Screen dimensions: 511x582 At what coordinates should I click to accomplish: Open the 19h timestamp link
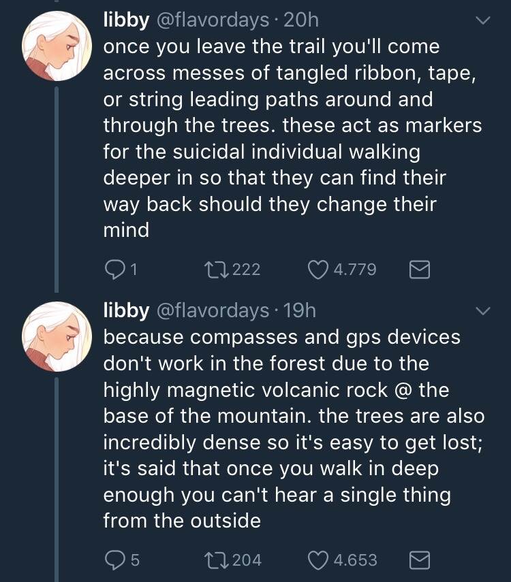coord(299,310)
